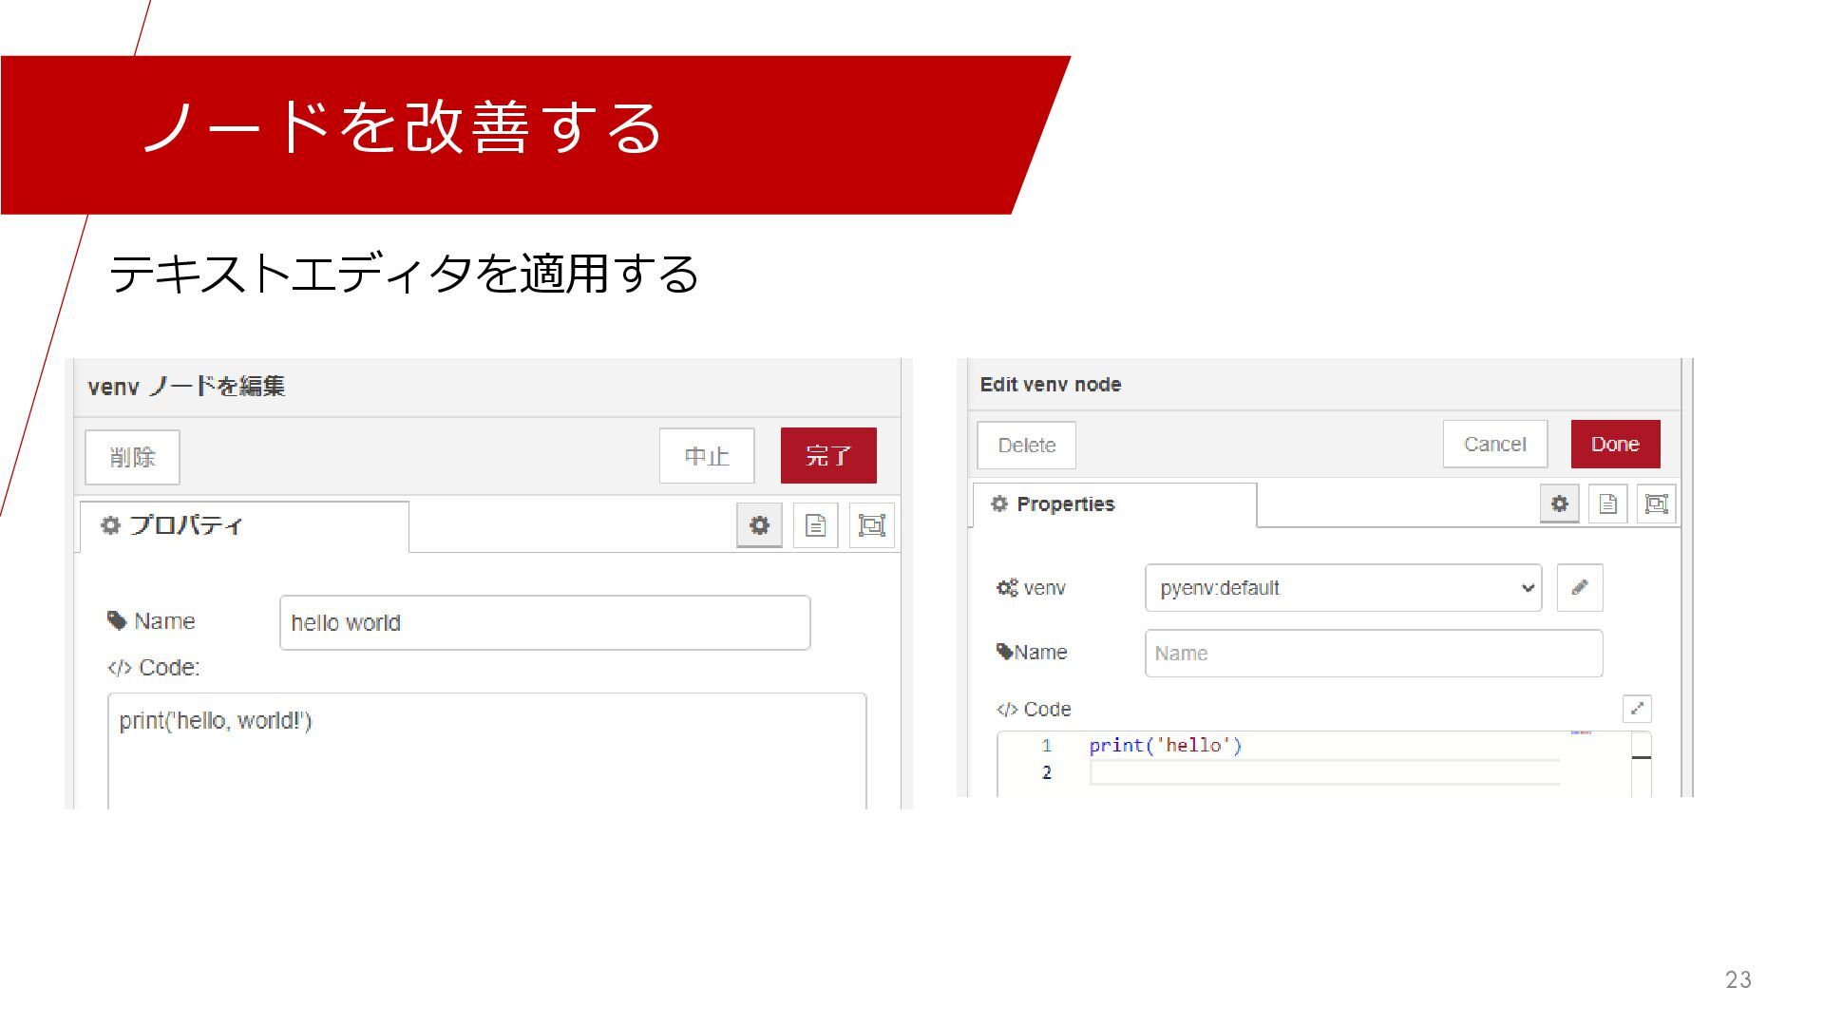Click the Delete button
The height and width of the screenshot is (1026, 1824).
pyautogui.click(x=1026, y=446)
